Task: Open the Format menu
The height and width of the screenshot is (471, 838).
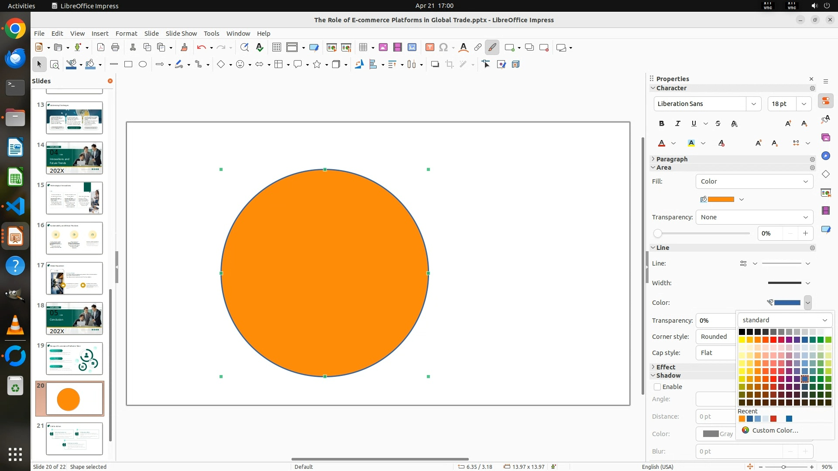Action: pyautogui.click(x=126, y=34)
